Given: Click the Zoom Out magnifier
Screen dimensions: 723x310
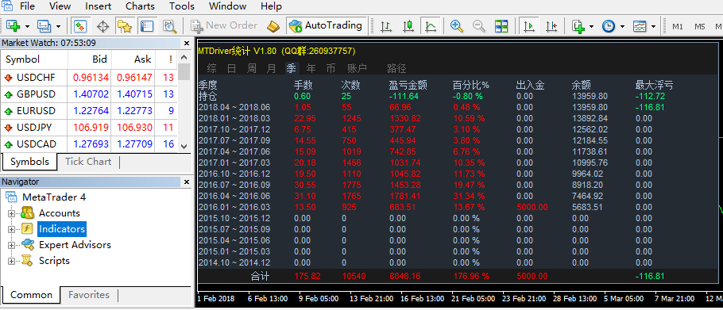Looking at the screenshot, I should point(479,25).
